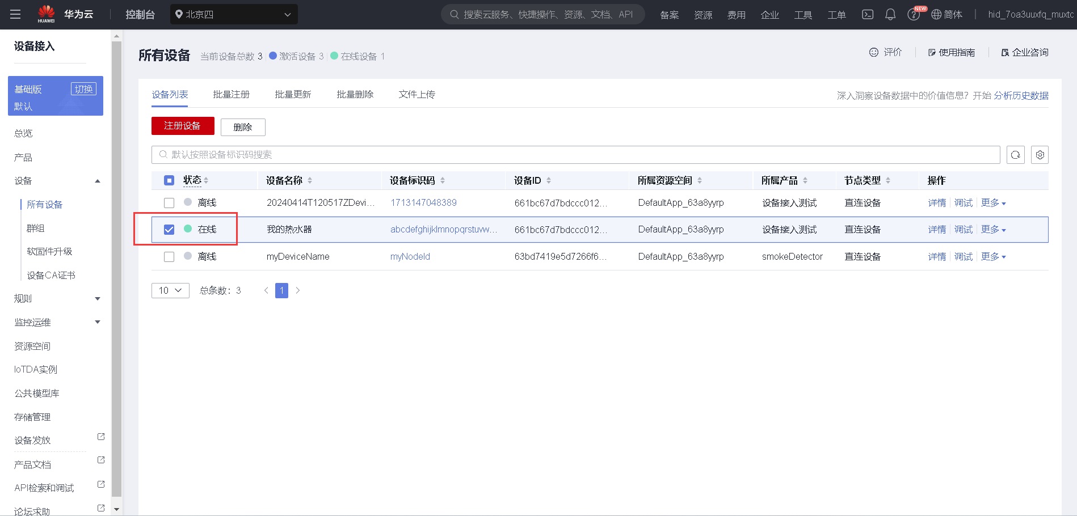Open 设备CA证书 in the sidebar
The width and height of the screenshot is (1077, 516).
click(51, 276)
